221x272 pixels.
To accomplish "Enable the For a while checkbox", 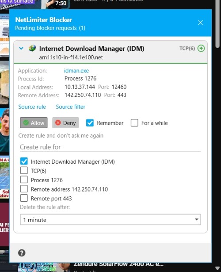I will [x=134, y=123].
